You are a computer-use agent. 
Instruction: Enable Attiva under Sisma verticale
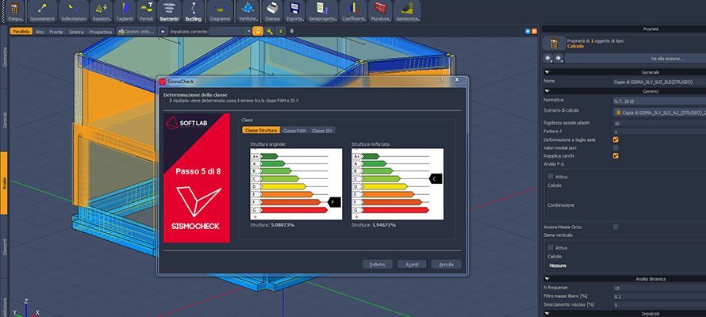coord(551,247)
